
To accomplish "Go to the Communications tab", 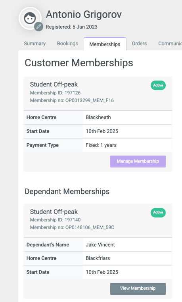I will point(170,44).
